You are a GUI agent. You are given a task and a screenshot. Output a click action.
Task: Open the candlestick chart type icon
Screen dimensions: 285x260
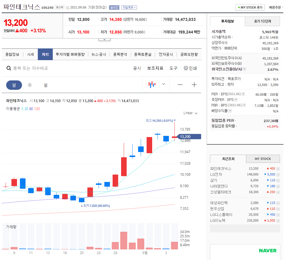point(152,85)
